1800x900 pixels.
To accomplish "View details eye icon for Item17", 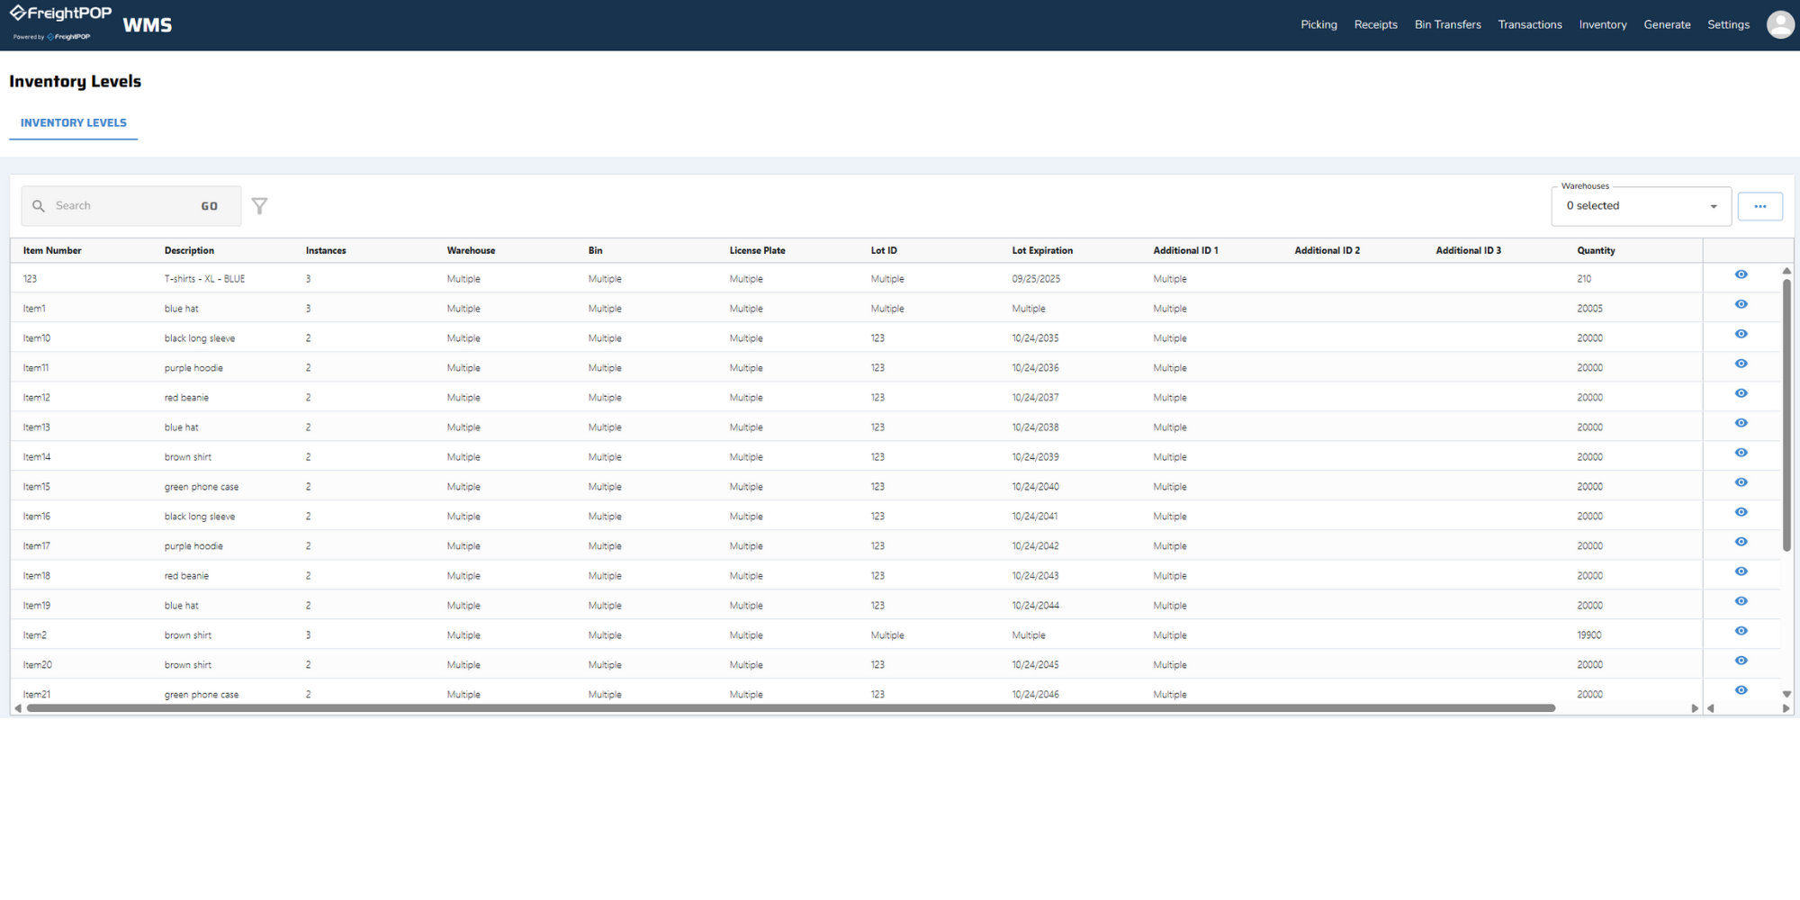I will click(1741, 542).
